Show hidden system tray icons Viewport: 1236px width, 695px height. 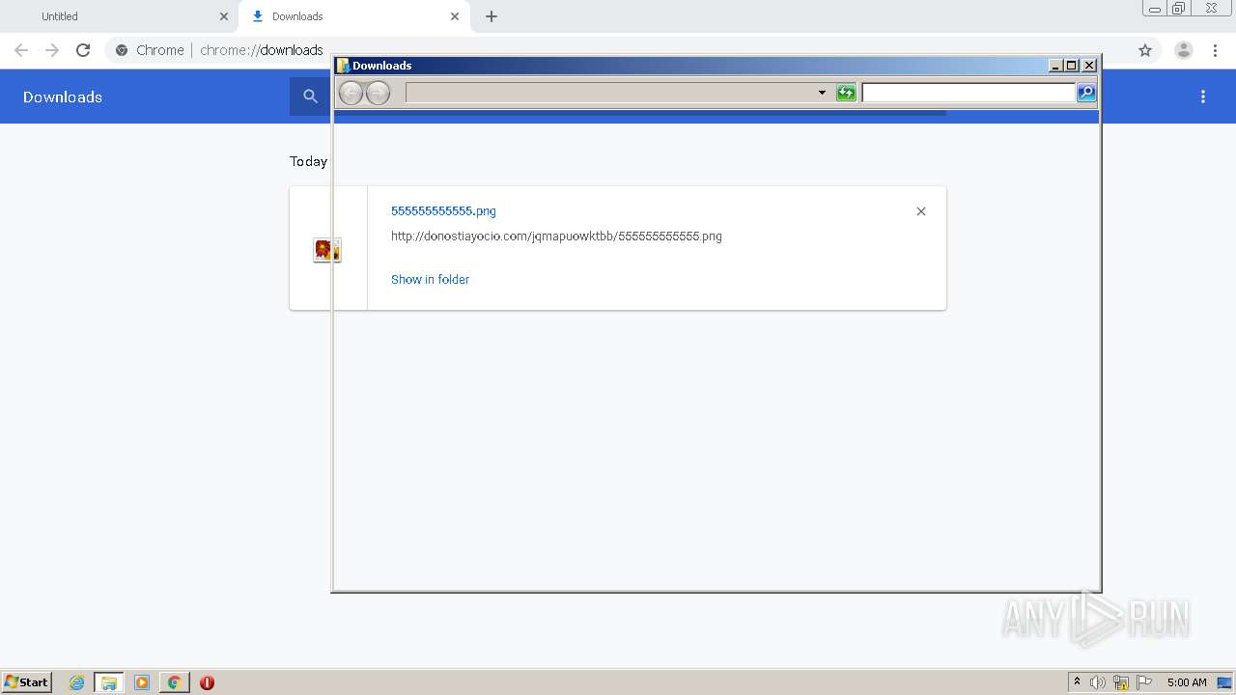pos(1077,682)
